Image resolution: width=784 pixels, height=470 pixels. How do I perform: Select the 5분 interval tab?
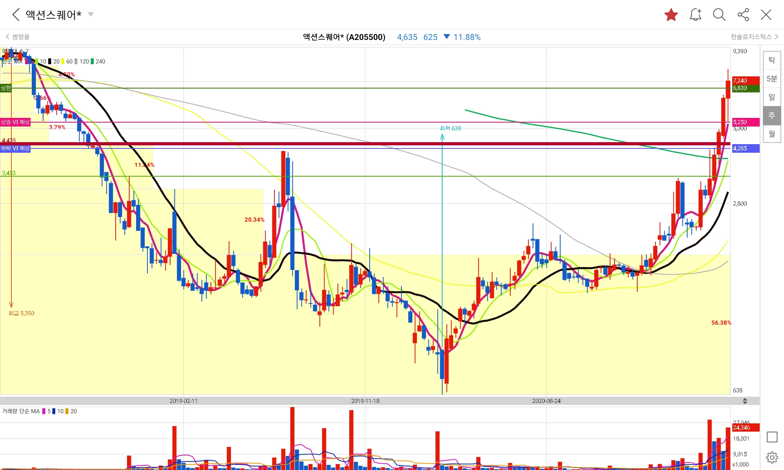[771, 79]
